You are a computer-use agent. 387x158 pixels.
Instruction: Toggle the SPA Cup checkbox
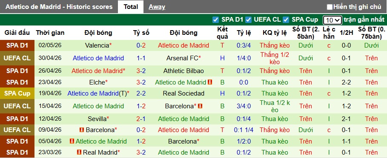pyautogui.click(x=286, y=20)
